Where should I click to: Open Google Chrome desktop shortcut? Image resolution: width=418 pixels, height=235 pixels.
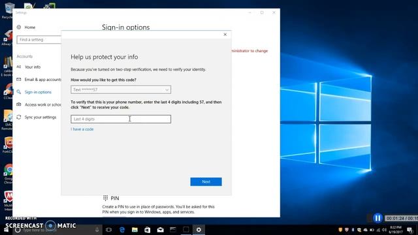[8, 174]
